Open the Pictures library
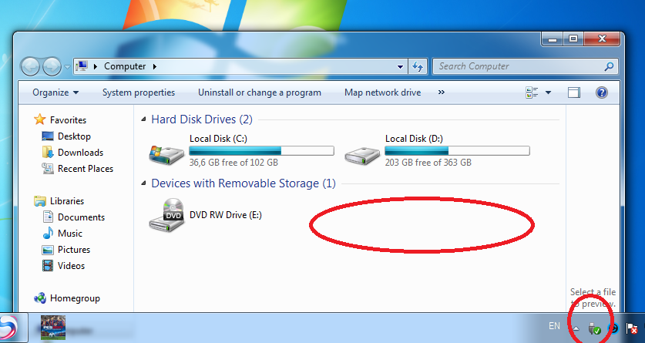The width and height of the screenshot is (645, 343). click(x=74, y=250)
